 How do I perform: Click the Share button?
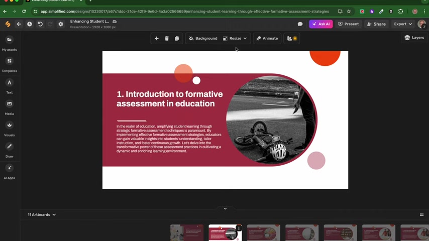click(x=376, y=24)
